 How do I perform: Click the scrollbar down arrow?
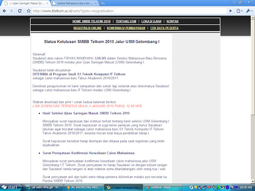tap(253, 181)
